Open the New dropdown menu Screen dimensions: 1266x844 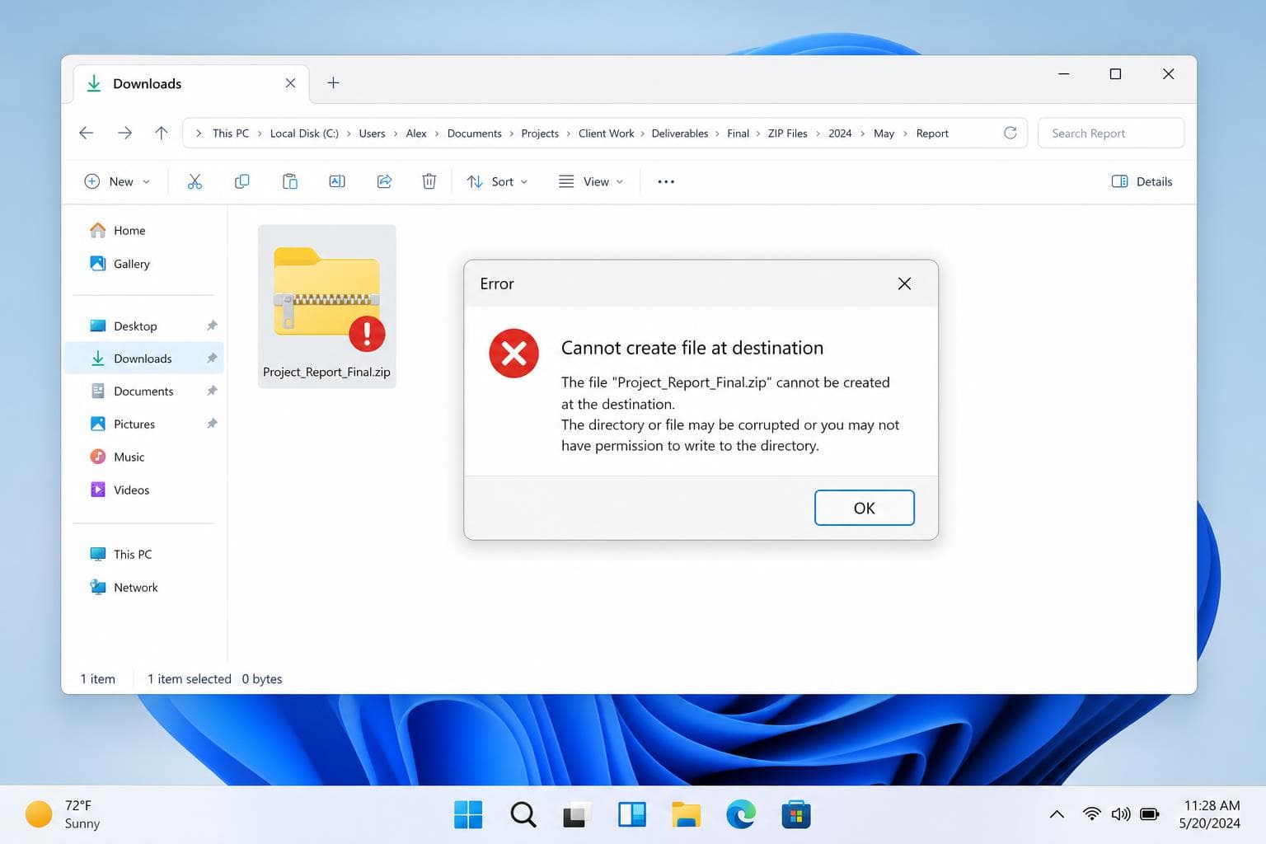click(x=117, y=181)
